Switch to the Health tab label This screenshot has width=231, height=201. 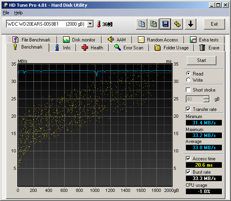[x=97, y=48]
